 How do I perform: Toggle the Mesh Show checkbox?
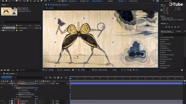click(x=63, y=1)
